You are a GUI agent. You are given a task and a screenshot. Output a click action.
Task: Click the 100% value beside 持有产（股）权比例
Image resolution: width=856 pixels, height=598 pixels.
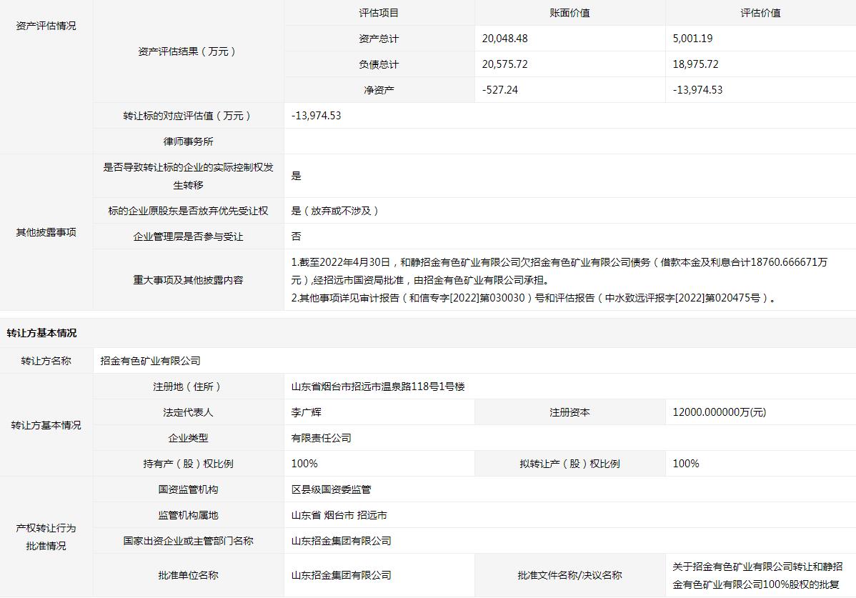[304, 464]
